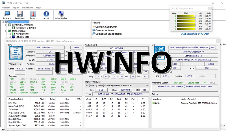Click the Model [Capacity] column header

[188, 99]
